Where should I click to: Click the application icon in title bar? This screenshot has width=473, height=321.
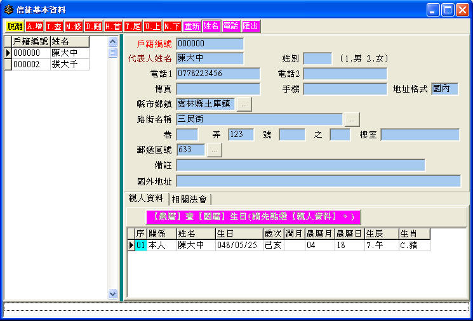coord(9,10)
